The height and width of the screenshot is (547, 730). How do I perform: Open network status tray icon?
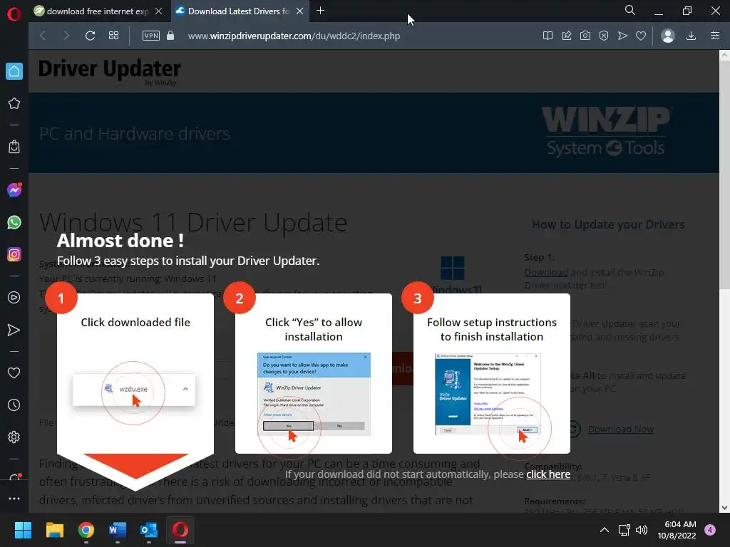click(624, 530)
